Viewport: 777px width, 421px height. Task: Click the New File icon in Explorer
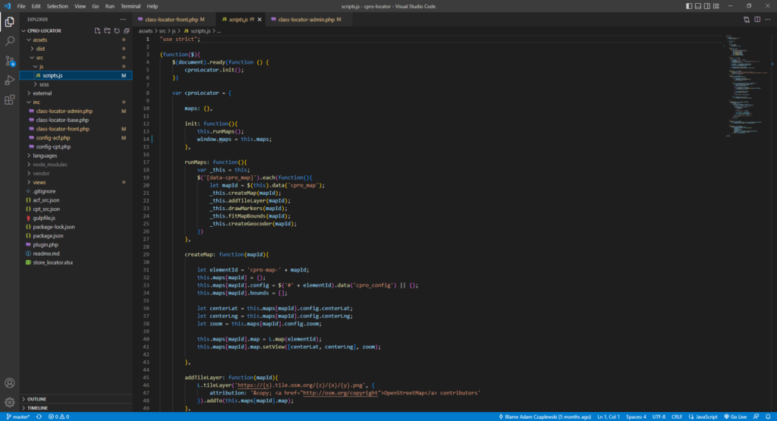[x=98, y=30]
